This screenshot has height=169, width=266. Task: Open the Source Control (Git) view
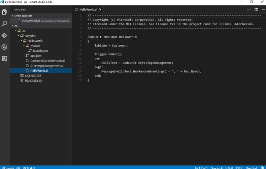4,36
